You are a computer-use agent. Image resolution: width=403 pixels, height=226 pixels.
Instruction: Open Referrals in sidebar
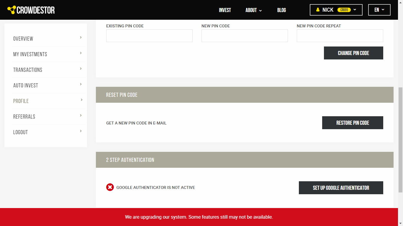(x=24, y=117)
